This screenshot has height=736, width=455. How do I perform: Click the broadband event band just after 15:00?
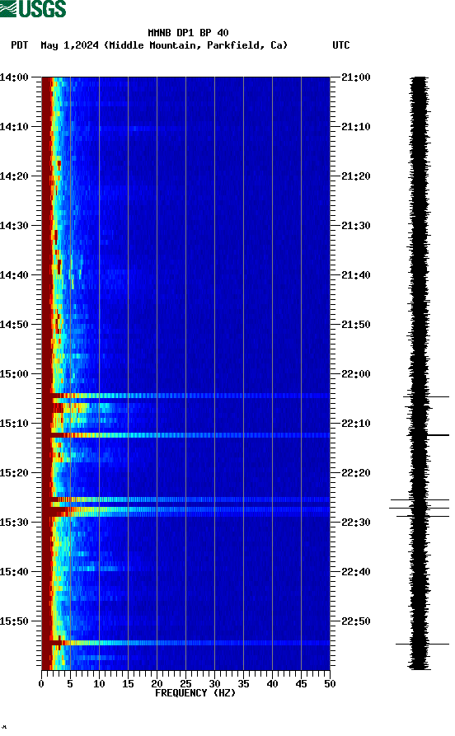click(x=186, y=396)
